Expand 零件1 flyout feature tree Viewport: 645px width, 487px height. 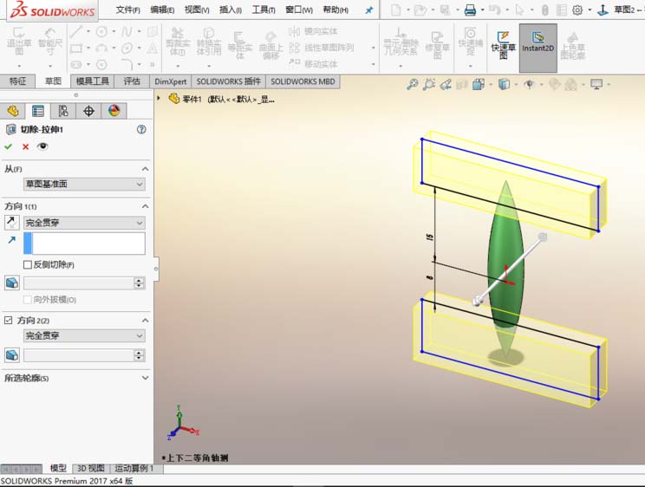[159, 98]
